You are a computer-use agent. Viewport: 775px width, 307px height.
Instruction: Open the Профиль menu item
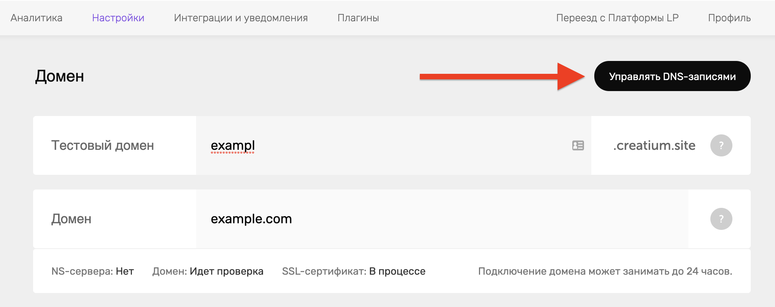729,18
